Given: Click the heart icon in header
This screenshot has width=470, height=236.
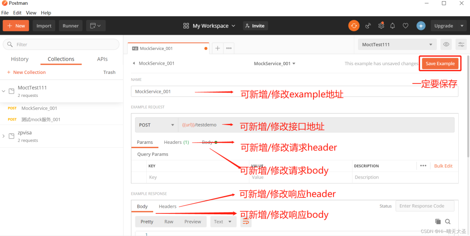Looking at the screenshot, I should [405, 26].
